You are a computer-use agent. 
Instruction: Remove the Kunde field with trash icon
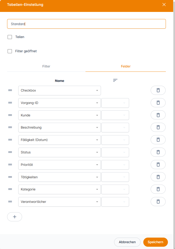coord(158,115)
